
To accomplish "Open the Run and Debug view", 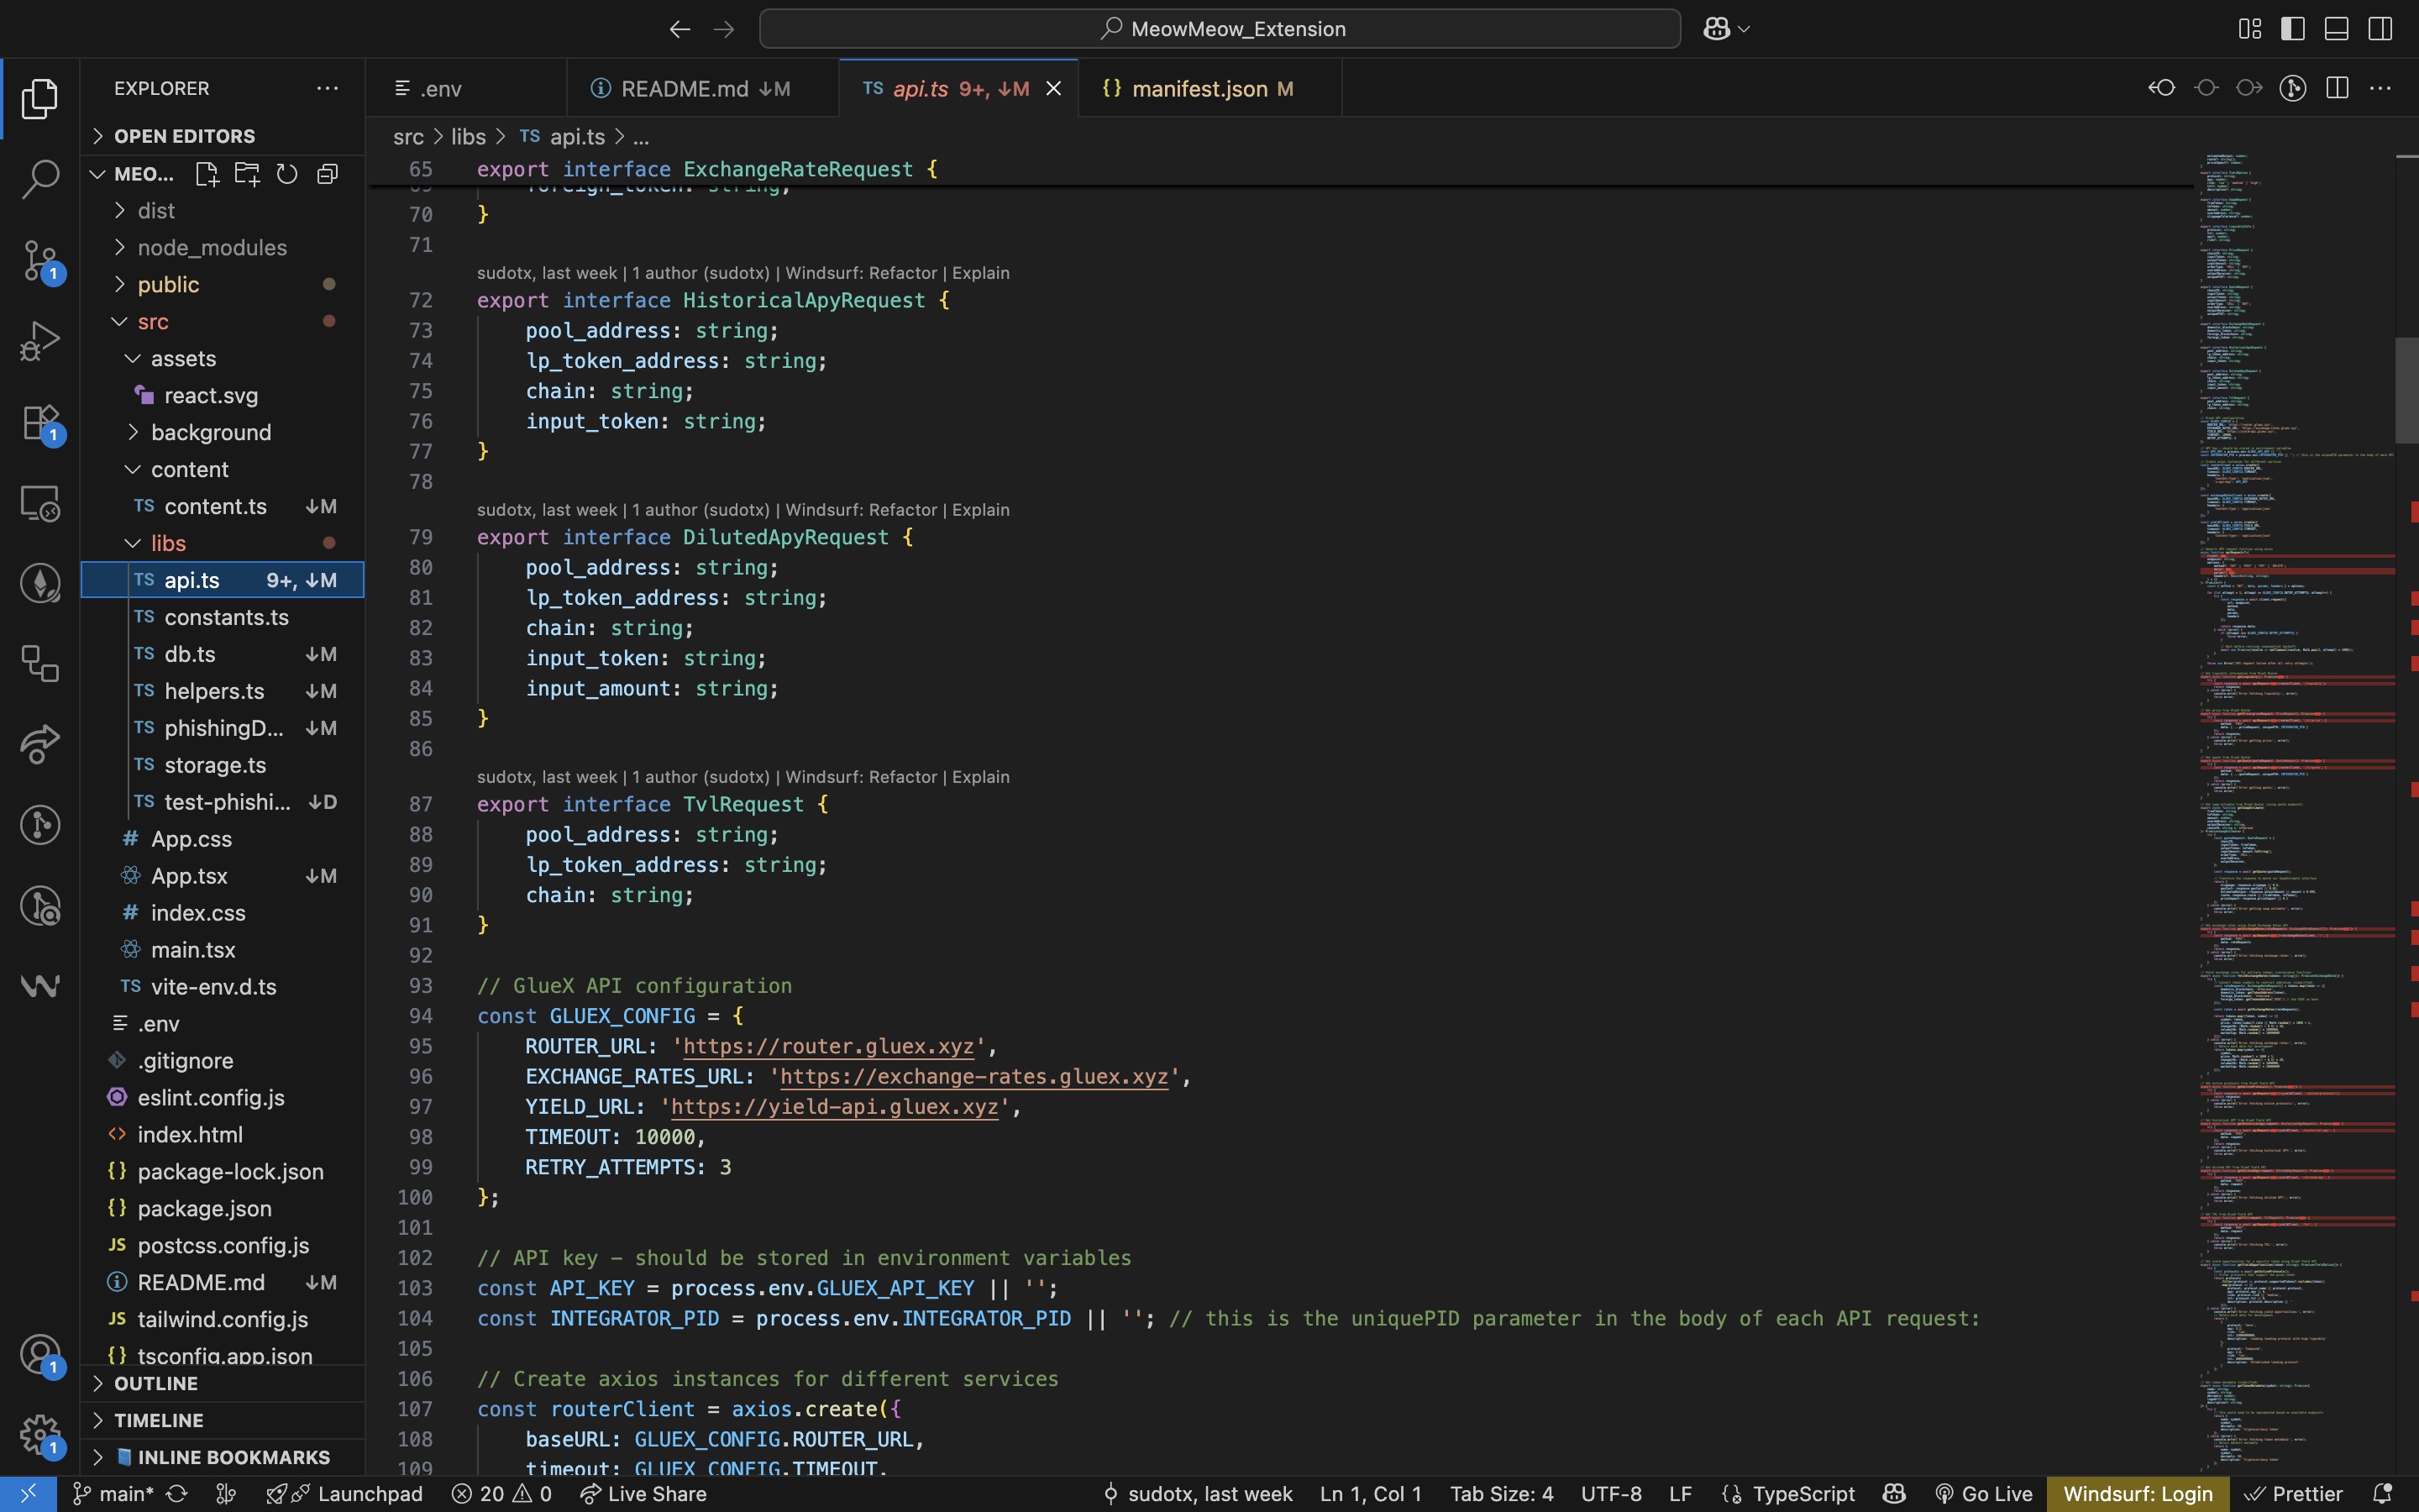I will click(40, 341).
